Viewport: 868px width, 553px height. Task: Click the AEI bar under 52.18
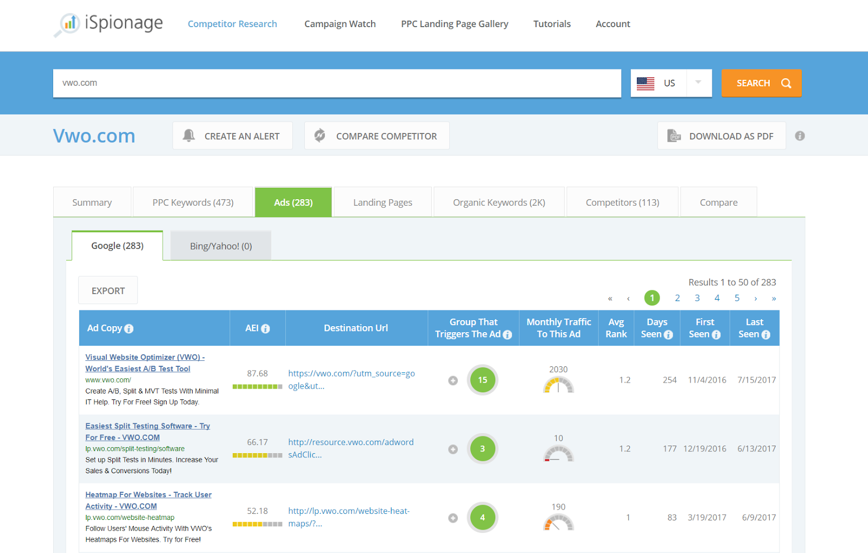tap(258, 525)
